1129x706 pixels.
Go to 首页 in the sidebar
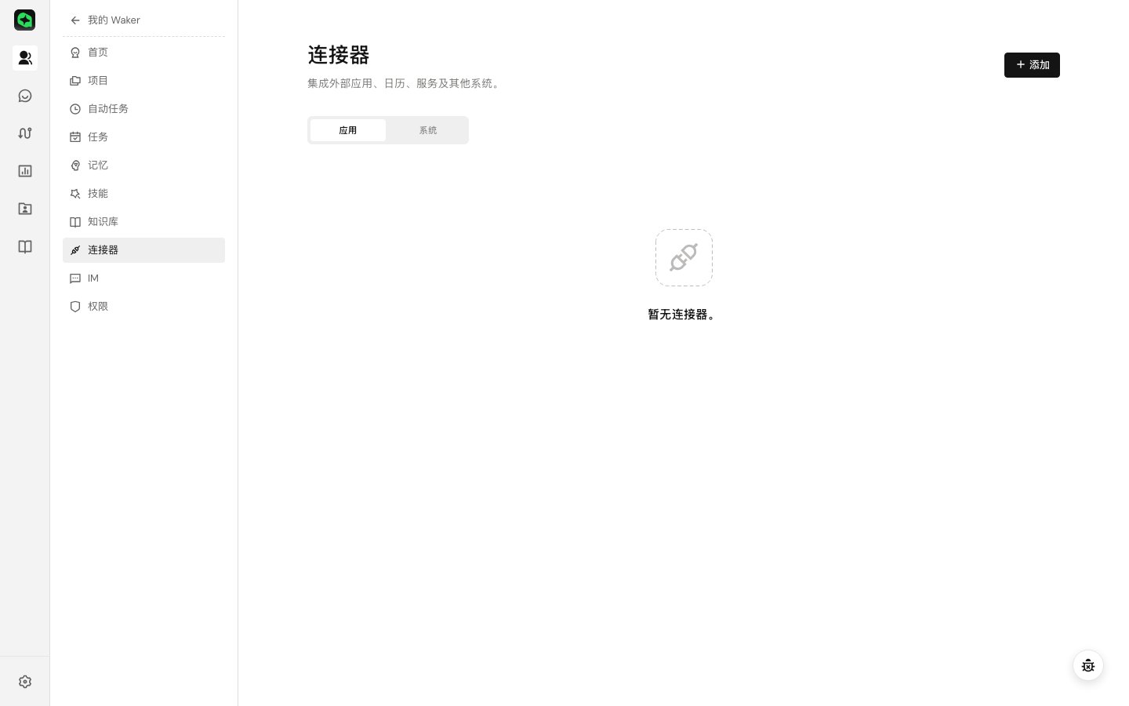pos(143,53)
